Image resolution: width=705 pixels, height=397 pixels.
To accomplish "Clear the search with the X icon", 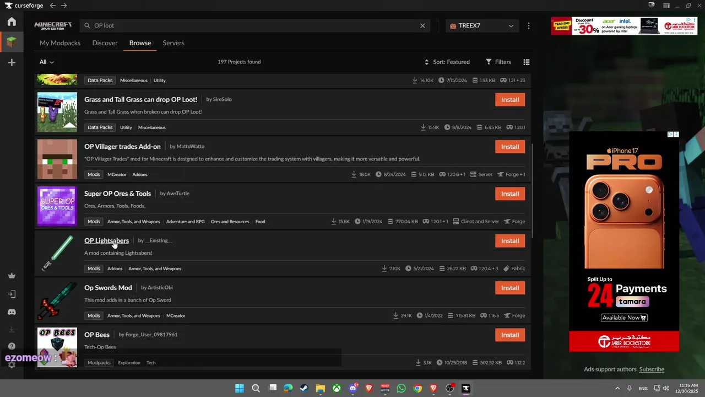I will point(422,25).
